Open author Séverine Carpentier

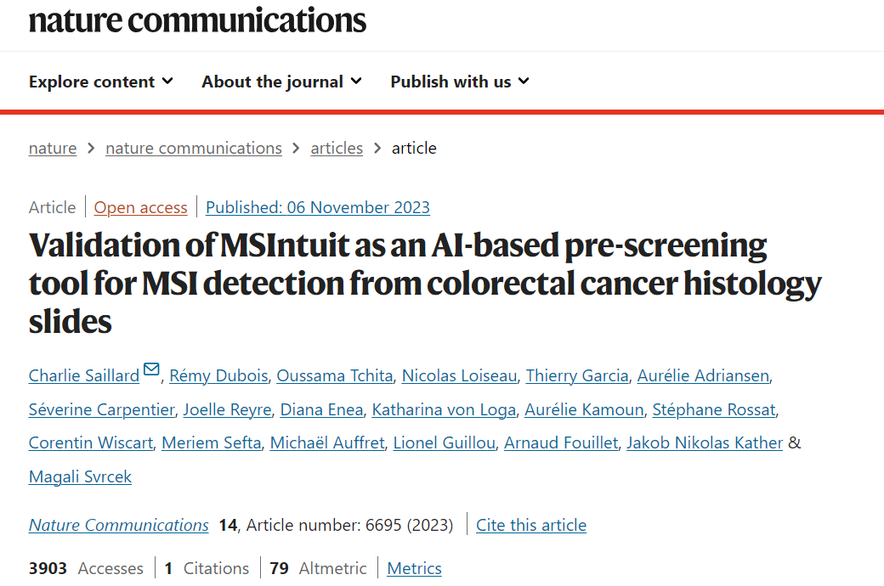click(101, 409)
